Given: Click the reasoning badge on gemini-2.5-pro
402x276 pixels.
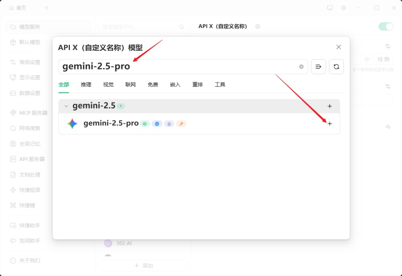Looking at the screenshot, I should coord(169,124).
